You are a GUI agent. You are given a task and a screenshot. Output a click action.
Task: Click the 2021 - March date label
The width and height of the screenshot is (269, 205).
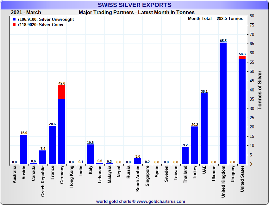click(26, 13)
